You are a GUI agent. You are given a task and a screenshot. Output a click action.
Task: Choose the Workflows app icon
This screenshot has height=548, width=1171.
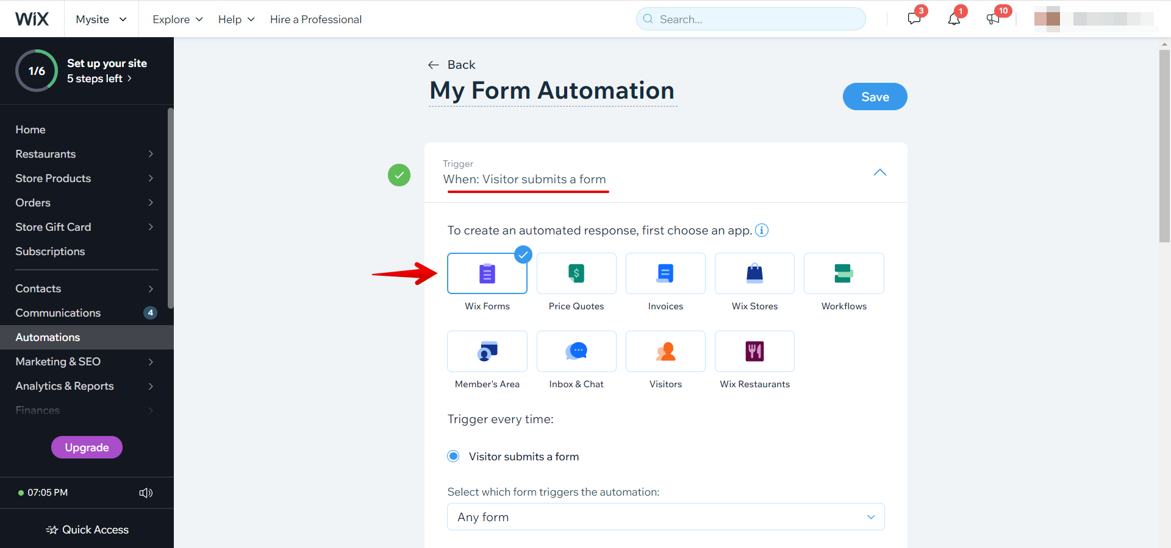pyautogui.click(x=843, y=273)
